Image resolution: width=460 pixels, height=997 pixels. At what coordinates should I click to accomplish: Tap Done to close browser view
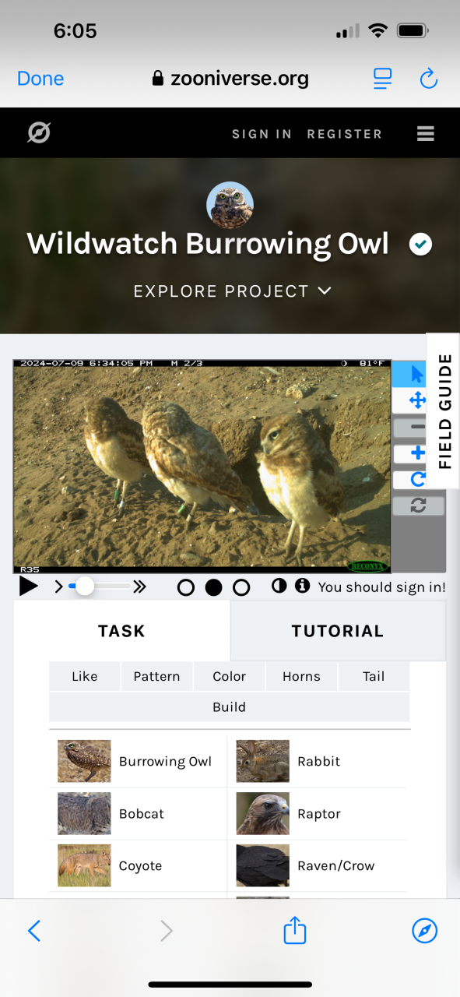[40, 79]
